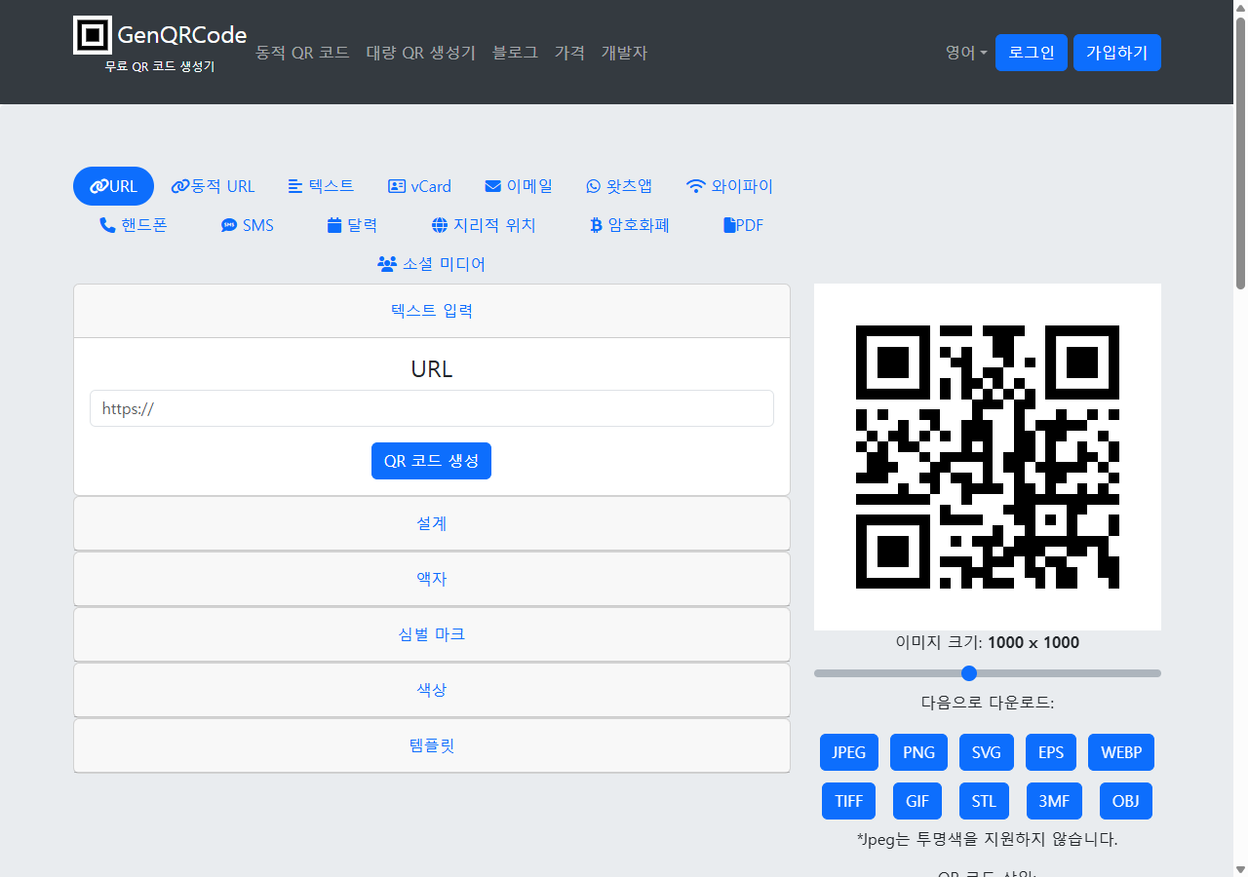Click the QR 코드 생성 button
Viewport: 1248px width, 877px height.
pos(431,461)
